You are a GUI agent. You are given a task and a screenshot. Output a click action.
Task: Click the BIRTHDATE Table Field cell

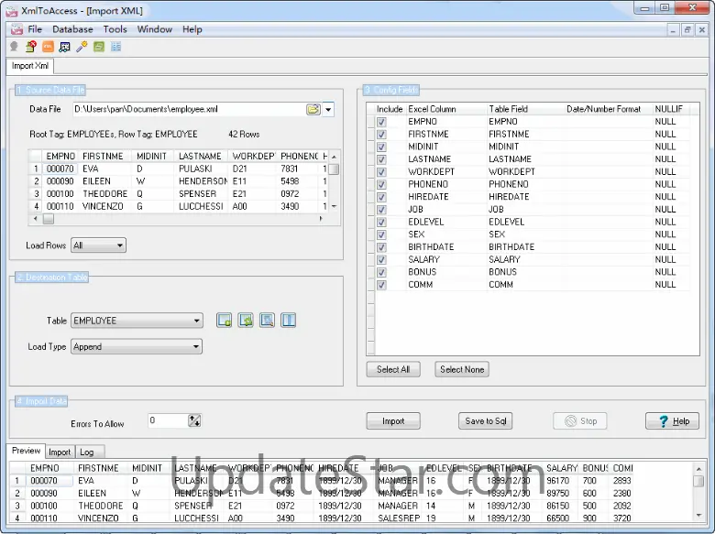click(x=524, y=247)
